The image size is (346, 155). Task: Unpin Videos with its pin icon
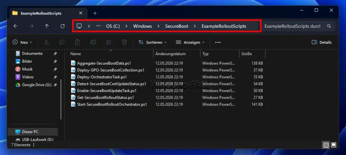[x=55, y=77]
